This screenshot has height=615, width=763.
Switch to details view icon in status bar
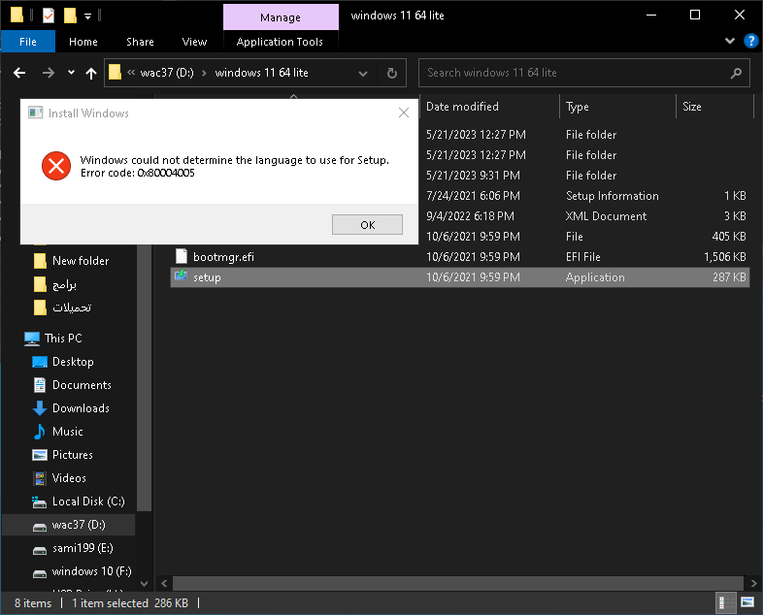(x=722, y=602)
